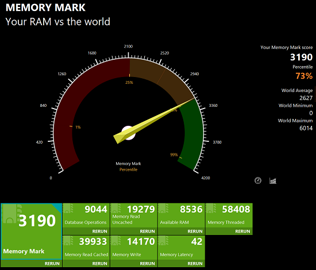Rerun the Available RAM test
The height and width of the screenshot is (270, 316).
pos(195,232)
